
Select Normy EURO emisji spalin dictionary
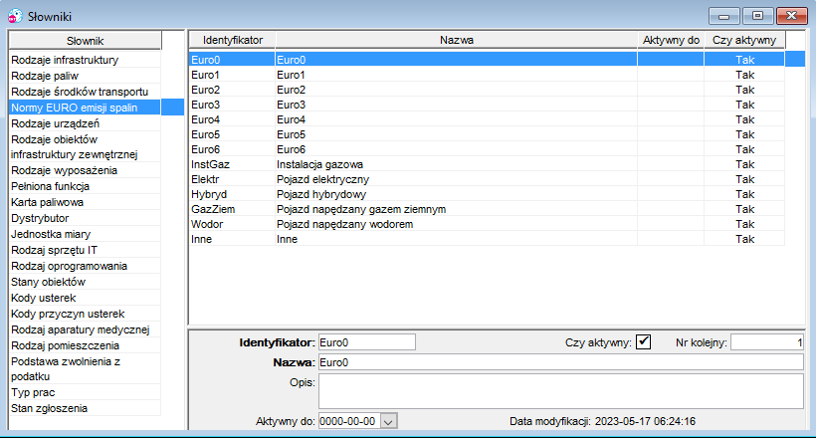tap(85, 108)
